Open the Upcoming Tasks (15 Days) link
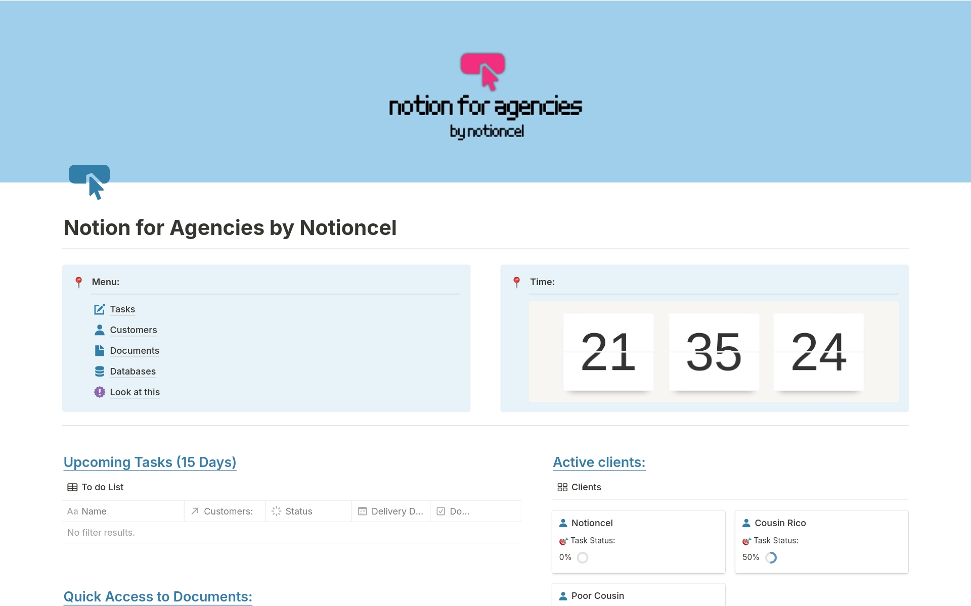This screenshot has width=971, height=606. (x=150, y=462)
